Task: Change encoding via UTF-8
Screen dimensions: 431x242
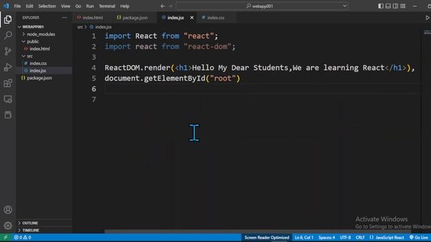Action: (345, 237)
